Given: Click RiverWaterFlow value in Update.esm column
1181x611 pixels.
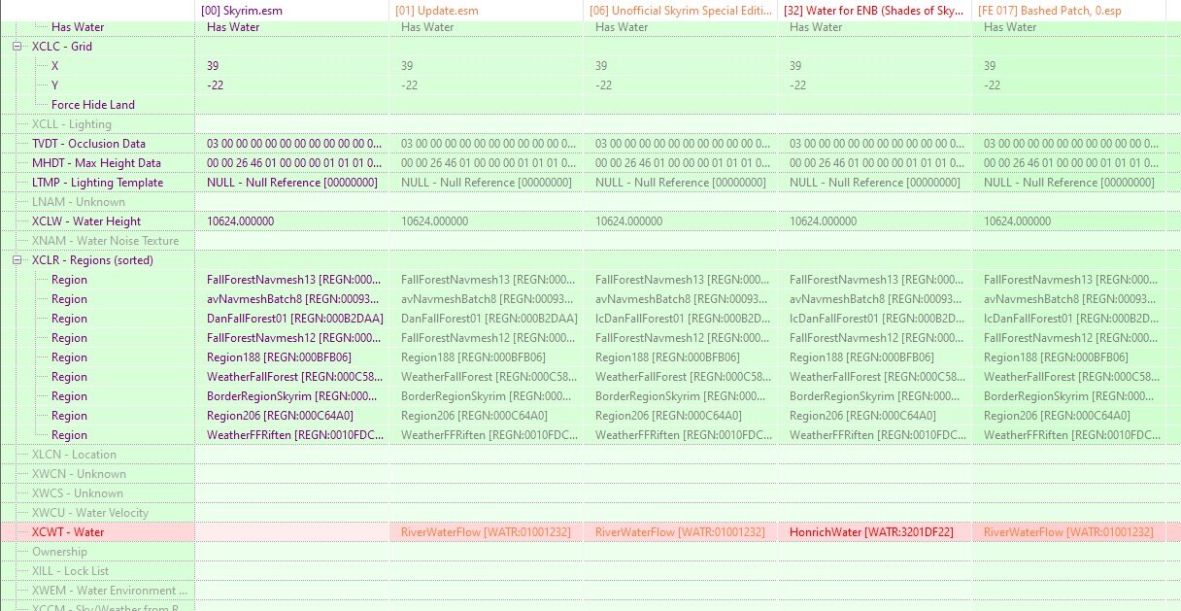Looking at the screenshot, I should [486, 532].
